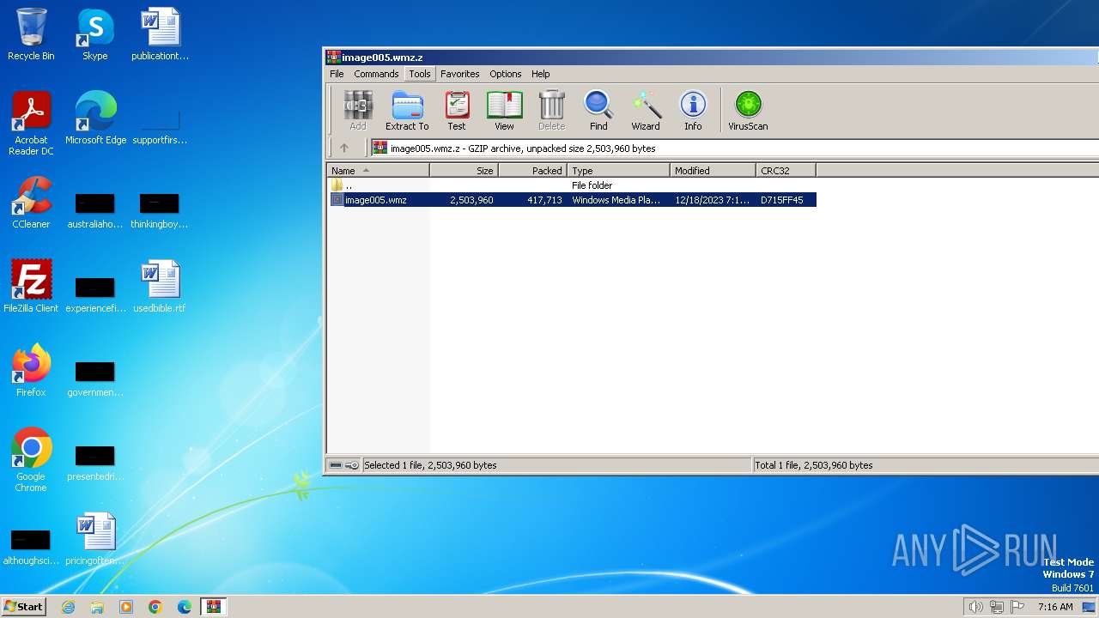Run VirusScan on the archive

[x=748, y=111]
